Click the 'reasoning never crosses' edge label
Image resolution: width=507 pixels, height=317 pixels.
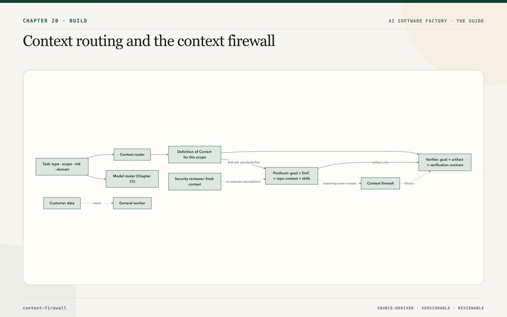coord(339,184)
